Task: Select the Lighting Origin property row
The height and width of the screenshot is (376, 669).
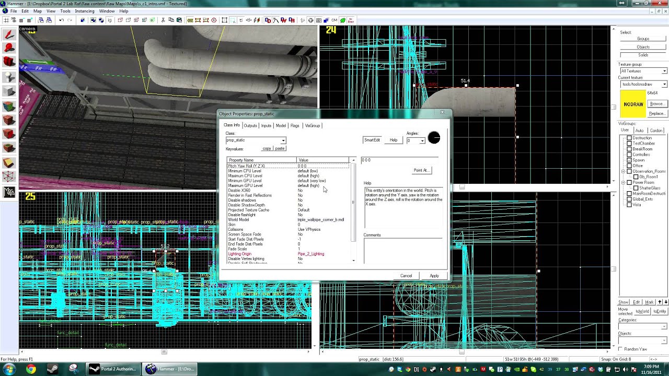Action: (289, 254)
